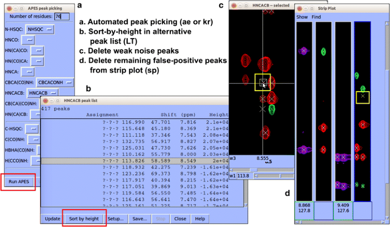Open Setup... in HNCACB peak list
Viewport: 390px width, 227px height.
[x=116, y=219]
